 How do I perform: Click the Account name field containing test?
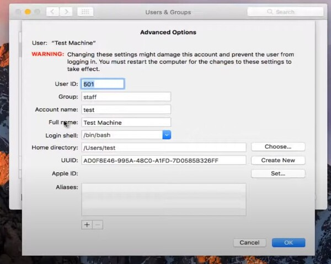point(126,109)
